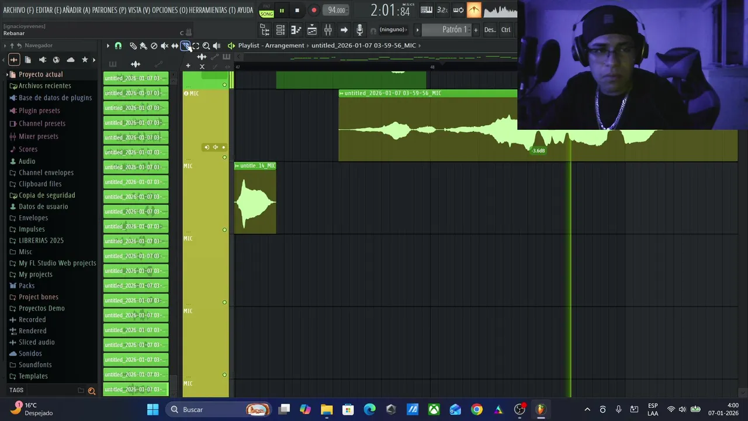
Task: Open Sliced audio folder
Action: (x=36, y=342)
